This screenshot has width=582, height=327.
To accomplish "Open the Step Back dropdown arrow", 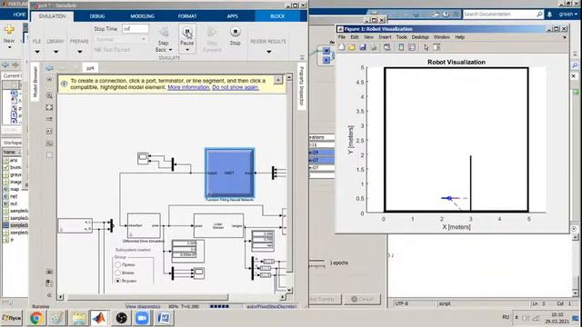I will (170, 50).
